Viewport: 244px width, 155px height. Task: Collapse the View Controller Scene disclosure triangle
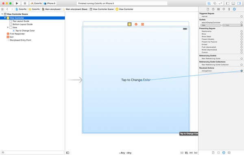click(2, 14)
